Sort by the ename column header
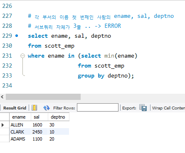Screen dimensions: 185x153 point(20,117)
